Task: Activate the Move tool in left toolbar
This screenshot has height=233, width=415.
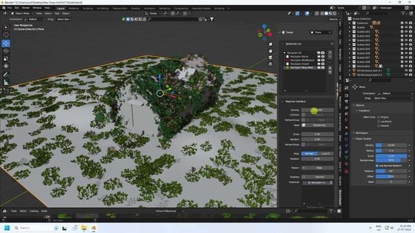Action: click(6, 43)
